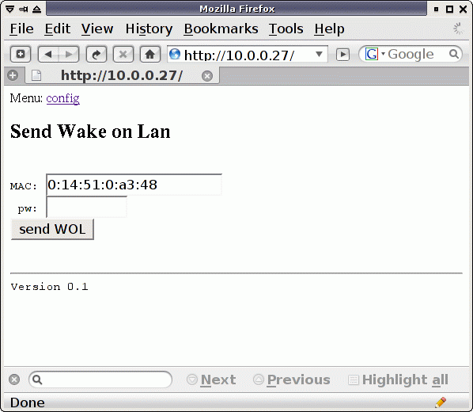Follow the config link

click(62, 98)
